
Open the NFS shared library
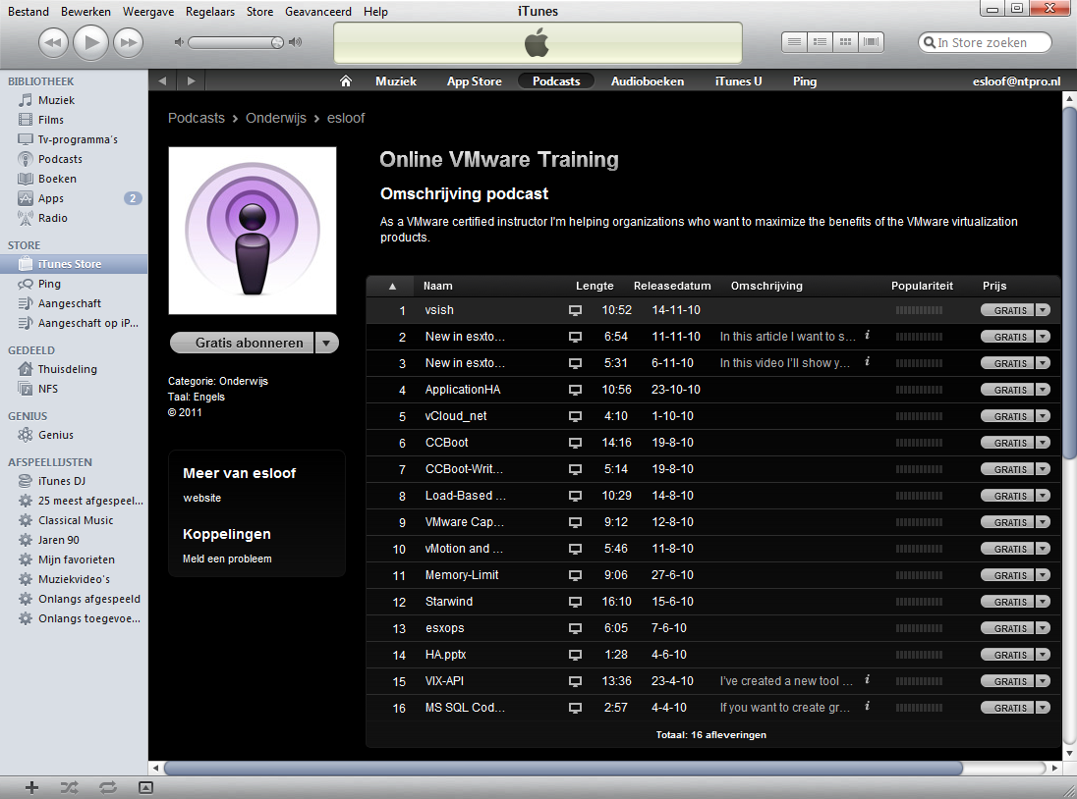(48, 389)
